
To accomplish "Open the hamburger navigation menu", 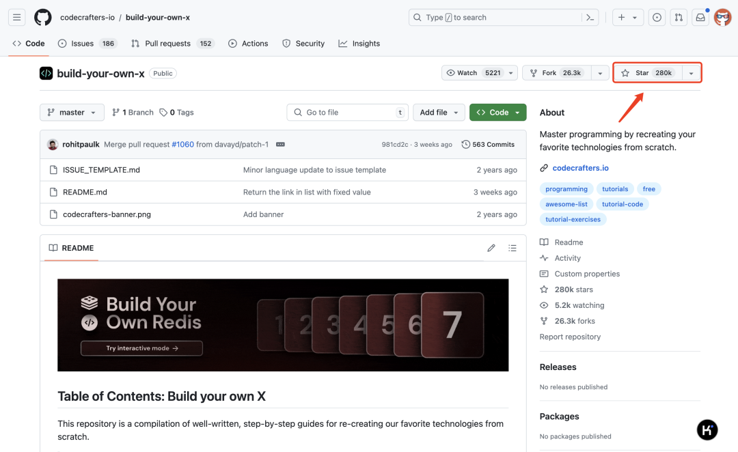I will (16, 17).
